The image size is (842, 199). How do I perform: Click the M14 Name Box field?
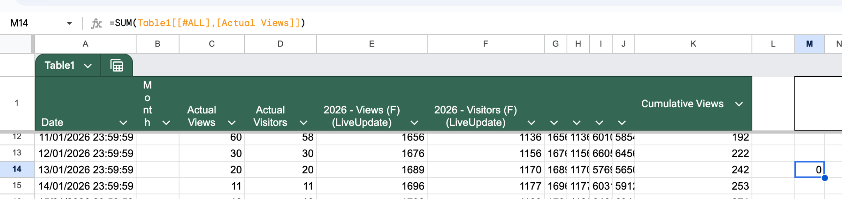pos(33,23)
